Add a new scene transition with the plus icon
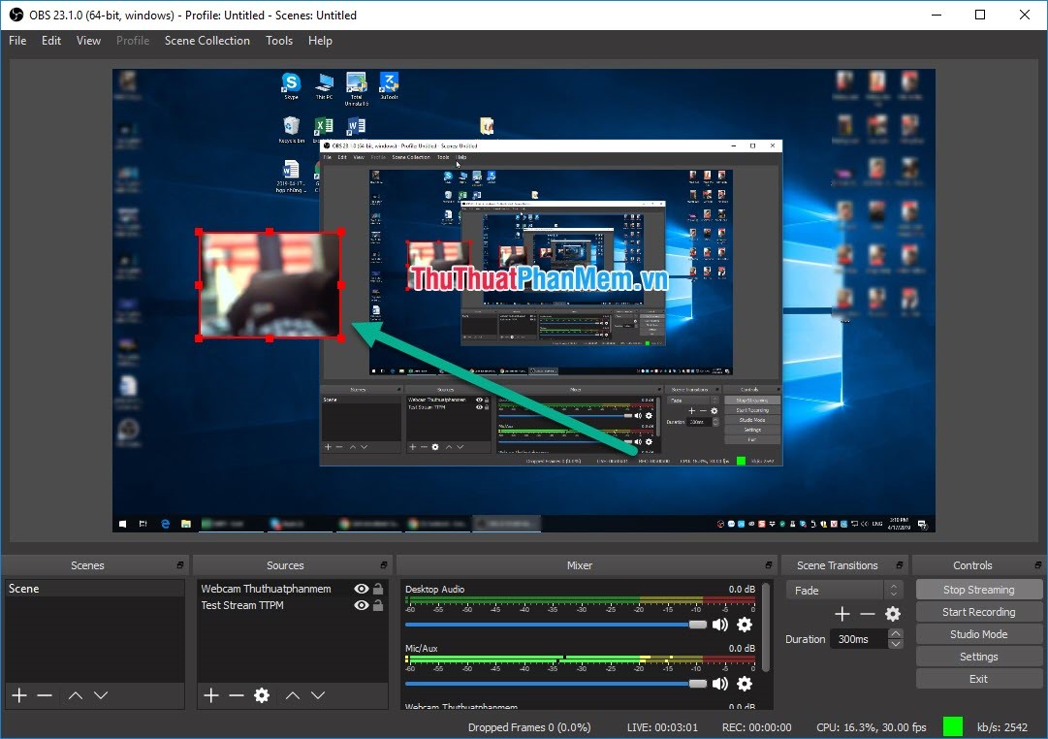The width and height of the screenshot is (1048, 739). [x=842, y=613]
